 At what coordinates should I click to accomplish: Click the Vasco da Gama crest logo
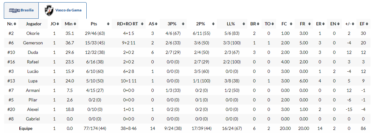coord(49,10)
